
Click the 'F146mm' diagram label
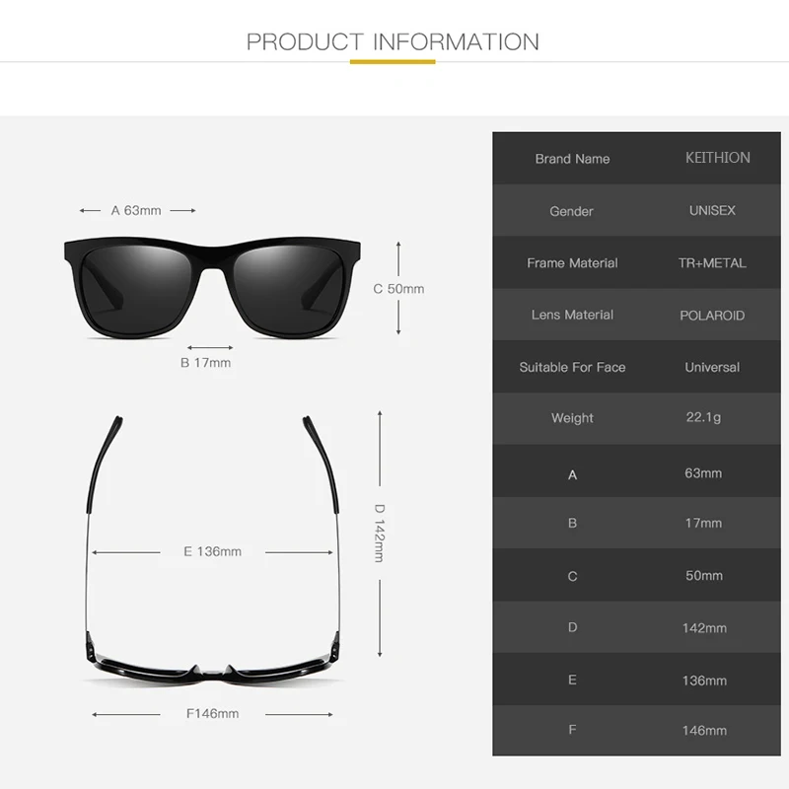click(x=212, y=713)
